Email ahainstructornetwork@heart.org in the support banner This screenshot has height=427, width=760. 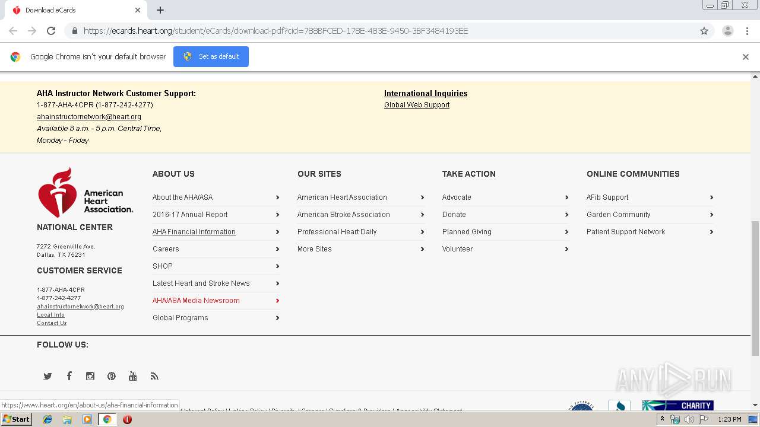(x=89, y=117)
